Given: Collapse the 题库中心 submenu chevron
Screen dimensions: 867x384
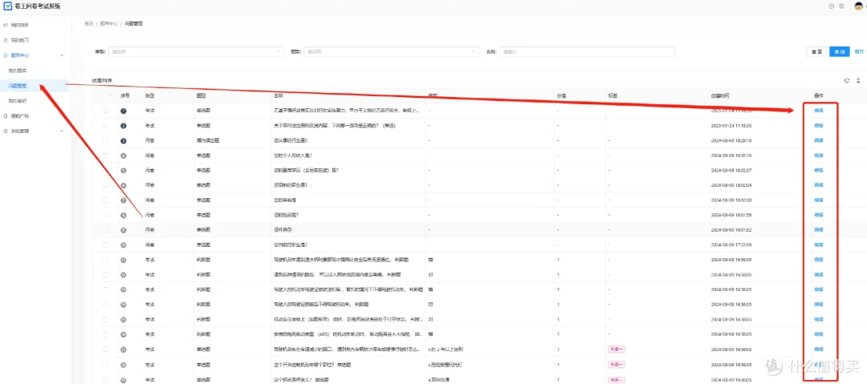Looking at the screenshot, I should tap(61, 55).
